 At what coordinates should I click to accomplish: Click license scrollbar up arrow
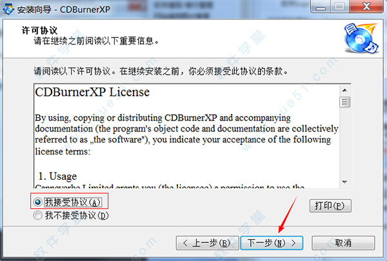click(345, 90)
